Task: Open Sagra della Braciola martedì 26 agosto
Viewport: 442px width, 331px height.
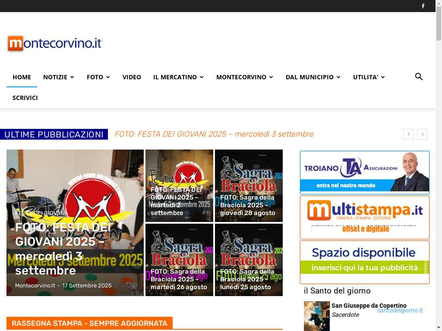Action: (179, 260)
